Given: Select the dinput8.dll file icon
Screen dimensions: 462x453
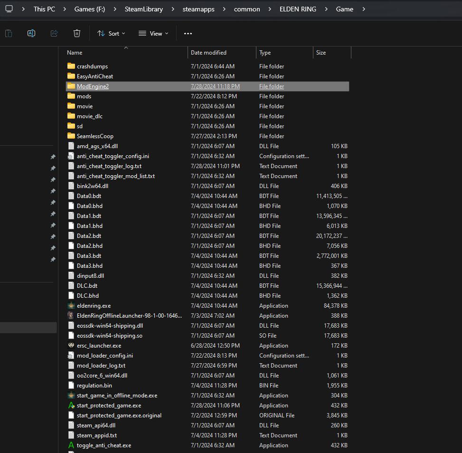Looking at the screenshot, I should [71, 275].
